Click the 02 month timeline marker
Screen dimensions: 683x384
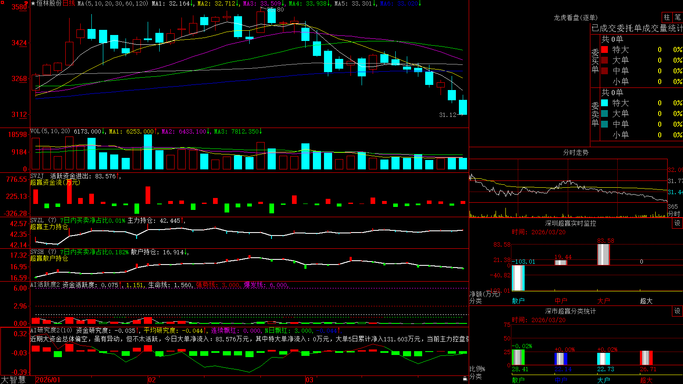click(152, 380)
